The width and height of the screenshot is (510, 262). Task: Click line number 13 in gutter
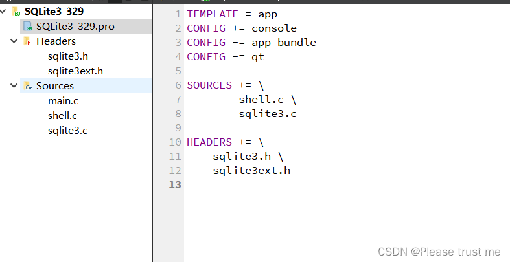point(175,185)
